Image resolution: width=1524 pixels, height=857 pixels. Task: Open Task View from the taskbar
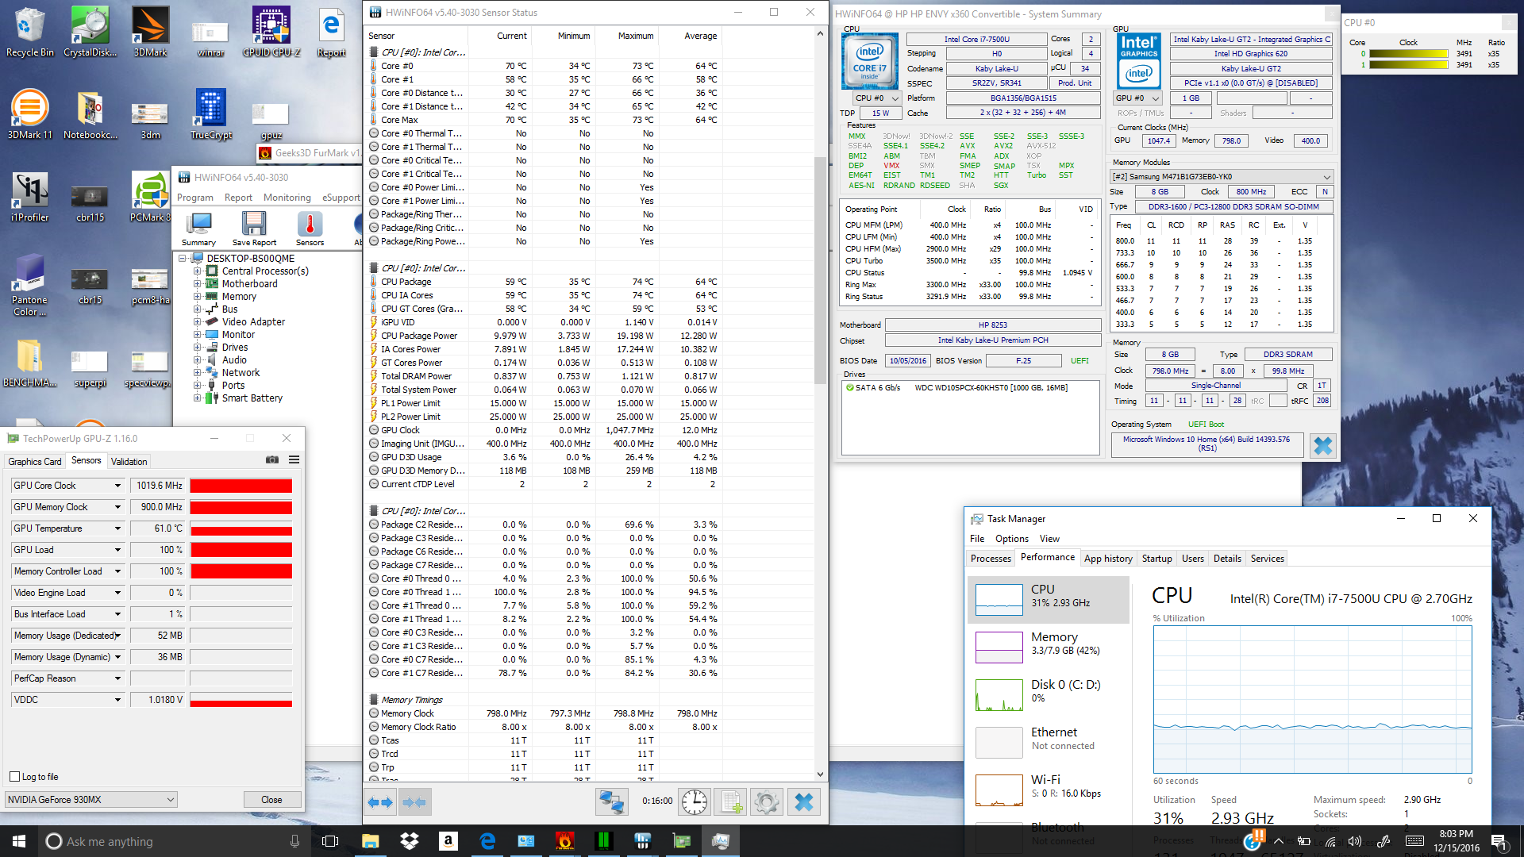click(330, 841)
